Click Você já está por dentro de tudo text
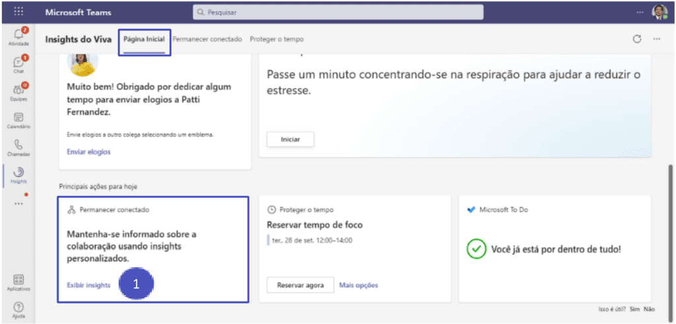Screen dimensions: 676x324 coord(556,249)
